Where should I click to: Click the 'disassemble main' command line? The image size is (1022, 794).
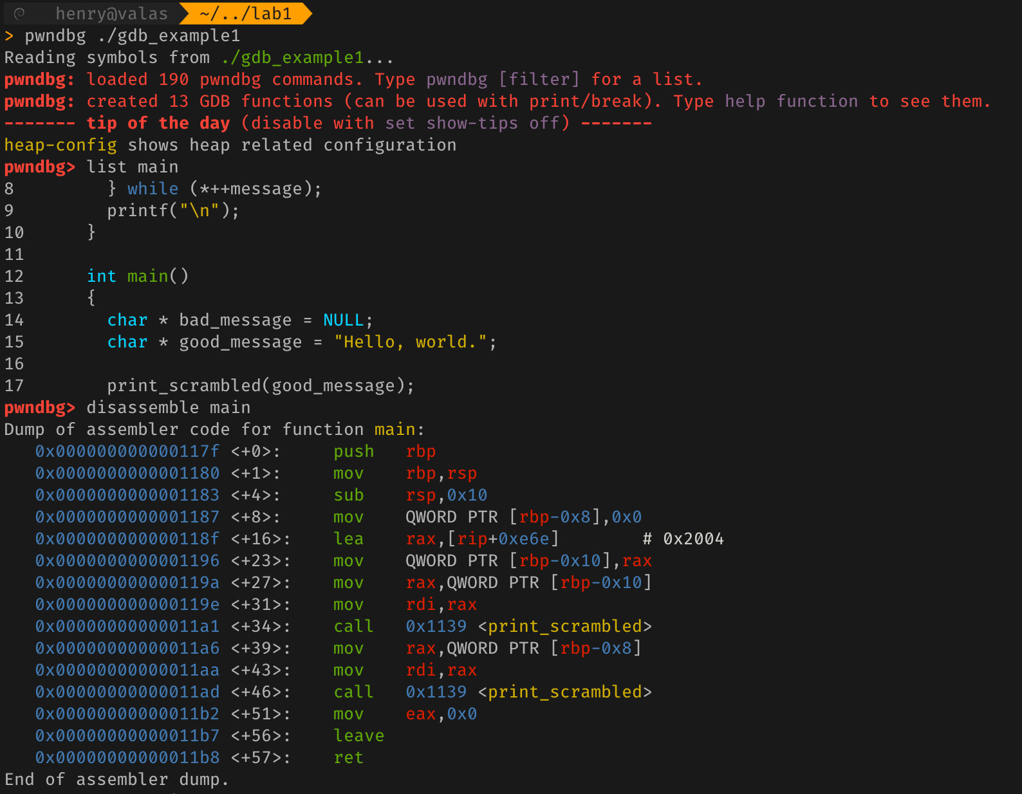click(x=168, y=407)
